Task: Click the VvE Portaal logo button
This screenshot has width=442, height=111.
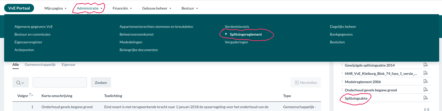Action: click(19, 8)
